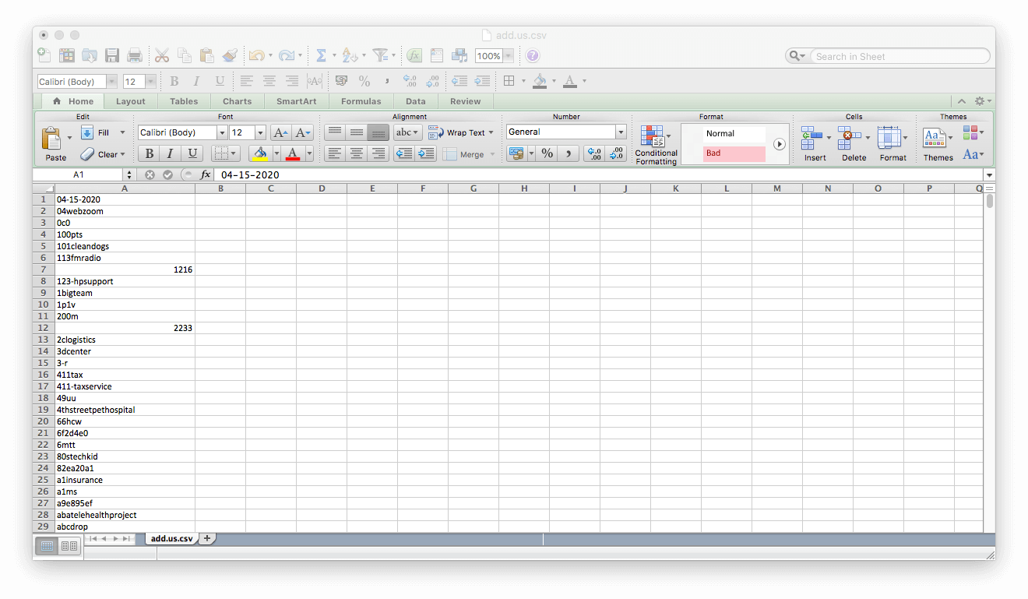The image size is (1028, 599).
Task: Redo the last undone action
Action: [x=287, y=55]
